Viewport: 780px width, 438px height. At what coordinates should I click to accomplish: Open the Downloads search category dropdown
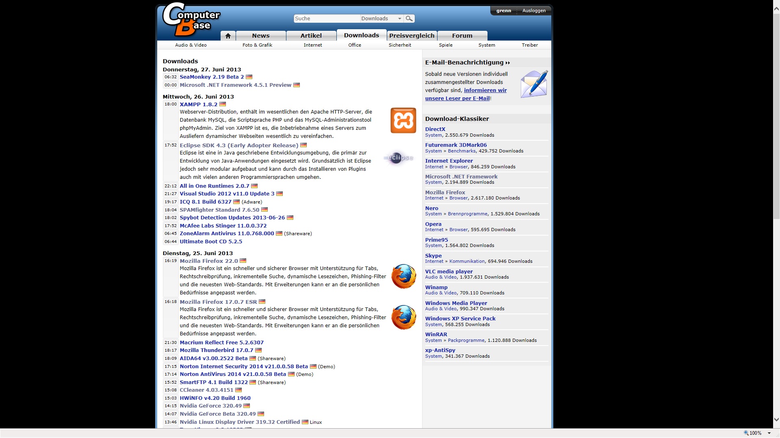tap(399, 19)
